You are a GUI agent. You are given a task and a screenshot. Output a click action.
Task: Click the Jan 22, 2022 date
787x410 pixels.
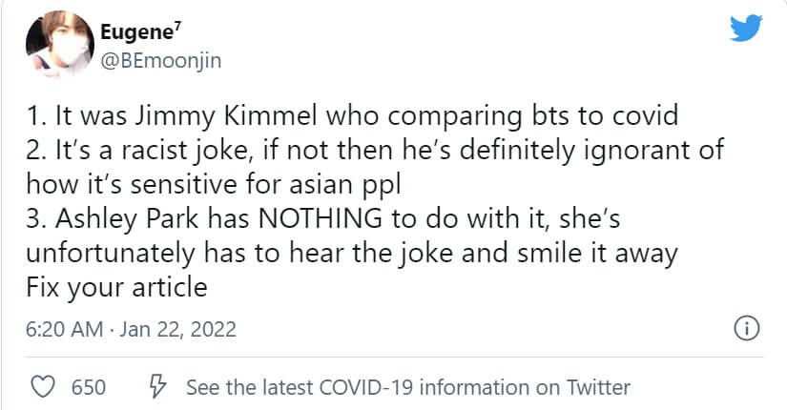(x=181, y=330)
